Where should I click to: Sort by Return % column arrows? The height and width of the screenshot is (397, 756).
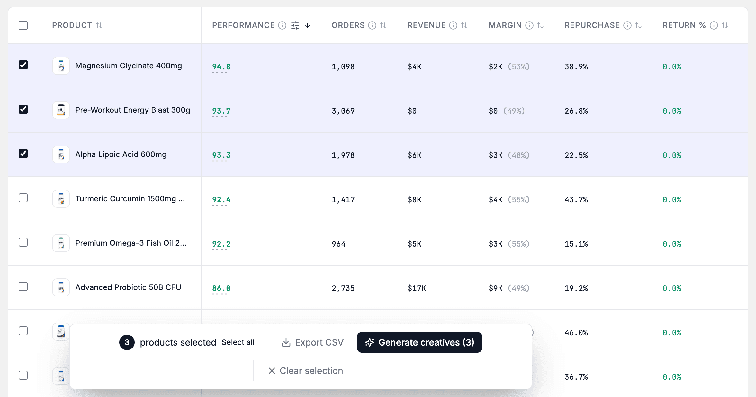(725, 25)
